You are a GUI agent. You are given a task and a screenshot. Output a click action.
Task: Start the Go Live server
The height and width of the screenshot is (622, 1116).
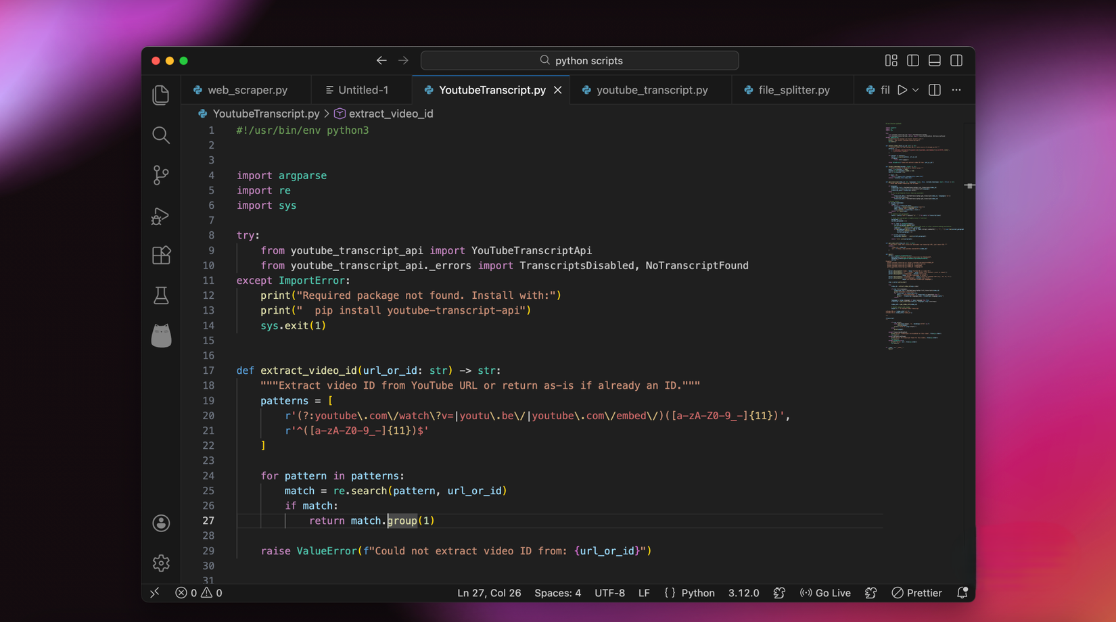[x=824, y=593]
